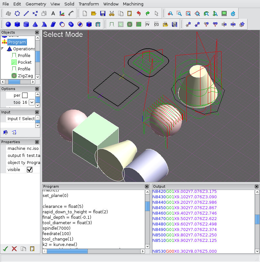Open the tool number 16 dropdown

tap(32, 102)
